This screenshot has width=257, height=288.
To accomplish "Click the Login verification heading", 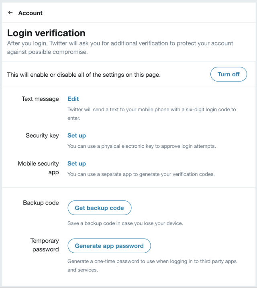I will [x=46, y=33].
